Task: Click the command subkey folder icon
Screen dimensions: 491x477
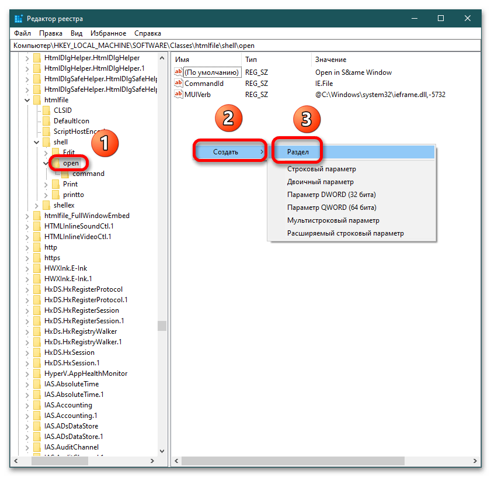Action: (65, 174)
